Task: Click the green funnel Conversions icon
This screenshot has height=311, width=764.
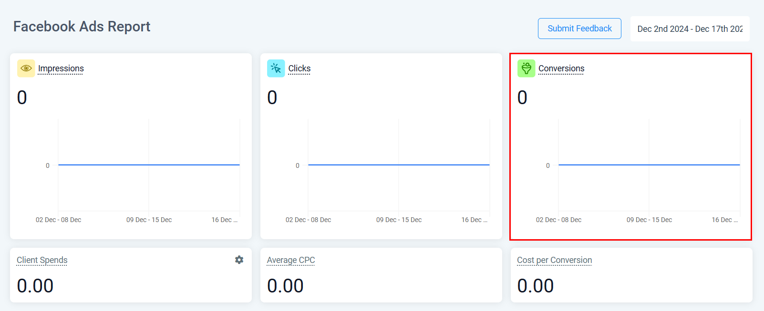Action: pos(526,68)
